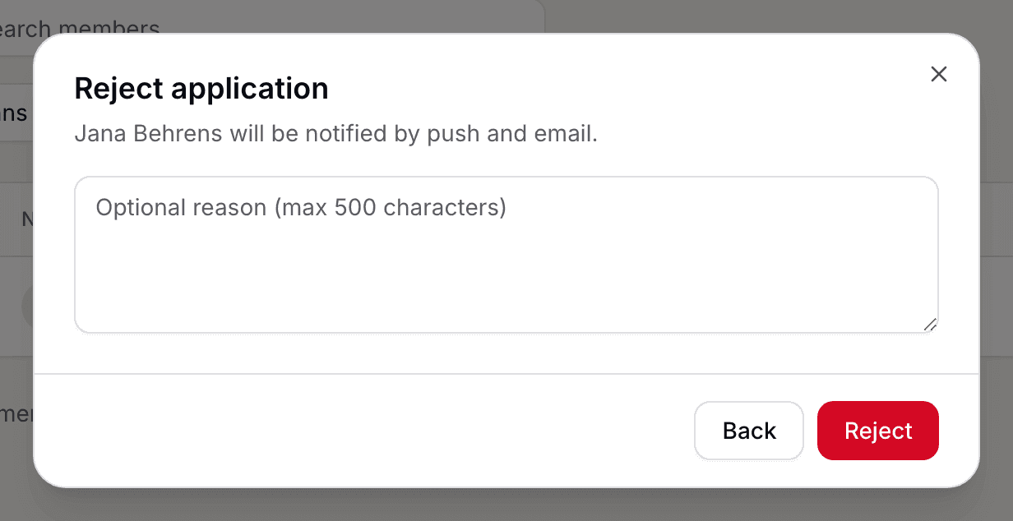Close the Reject application dialog with X
1013x521 pixels.
click(x=938, y=74)
